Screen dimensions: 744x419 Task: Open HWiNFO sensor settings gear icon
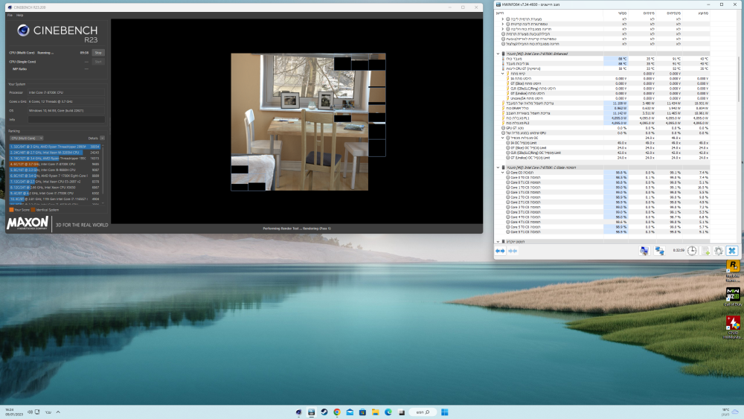point(719,251)
